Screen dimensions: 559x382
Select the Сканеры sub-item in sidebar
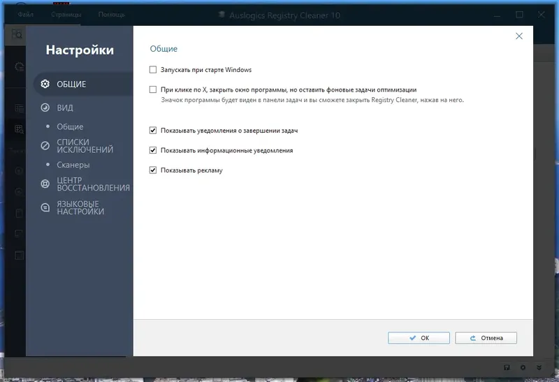pyautogui.click(x=73, y=165)
